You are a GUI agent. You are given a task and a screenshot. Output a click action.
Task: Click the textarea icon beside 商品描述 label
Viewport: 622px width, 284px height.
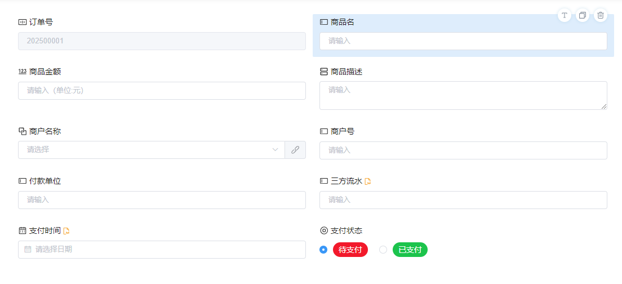(x=323, y=72)
